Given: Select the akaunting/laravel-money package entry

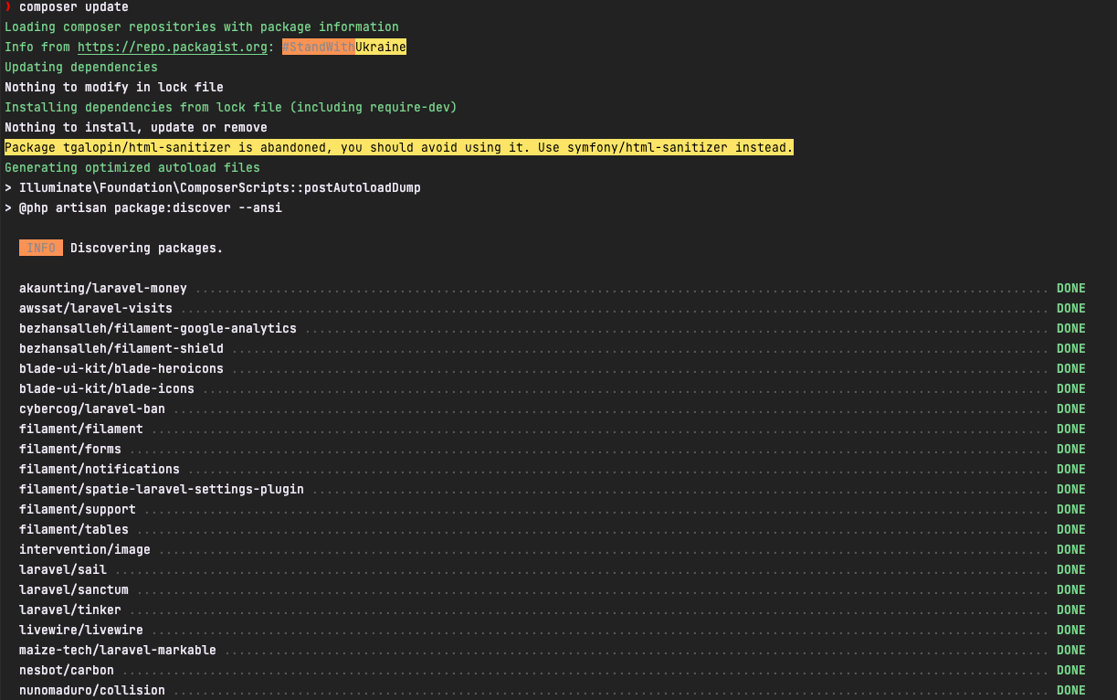Looking at the screenshot, I should (102, 288).
